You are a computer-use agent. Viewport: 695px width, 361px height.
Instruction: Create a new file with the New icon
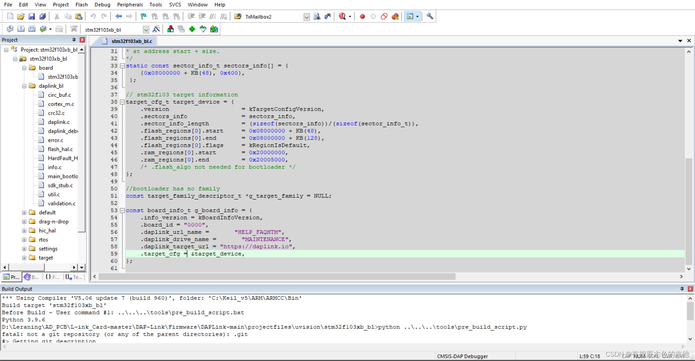tap(10, 16)
